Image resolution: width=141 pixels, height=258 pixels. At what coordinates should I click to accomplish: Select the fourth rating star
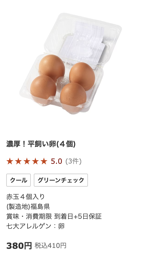[x=35, y=161]
